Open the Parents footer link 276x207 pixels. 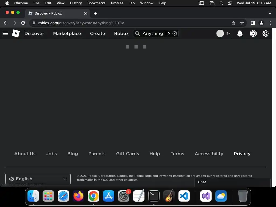97,154
